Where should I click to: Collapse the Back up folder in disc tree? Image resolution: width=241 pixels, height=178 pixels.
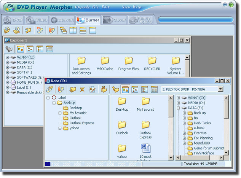(x=54, y=103)
